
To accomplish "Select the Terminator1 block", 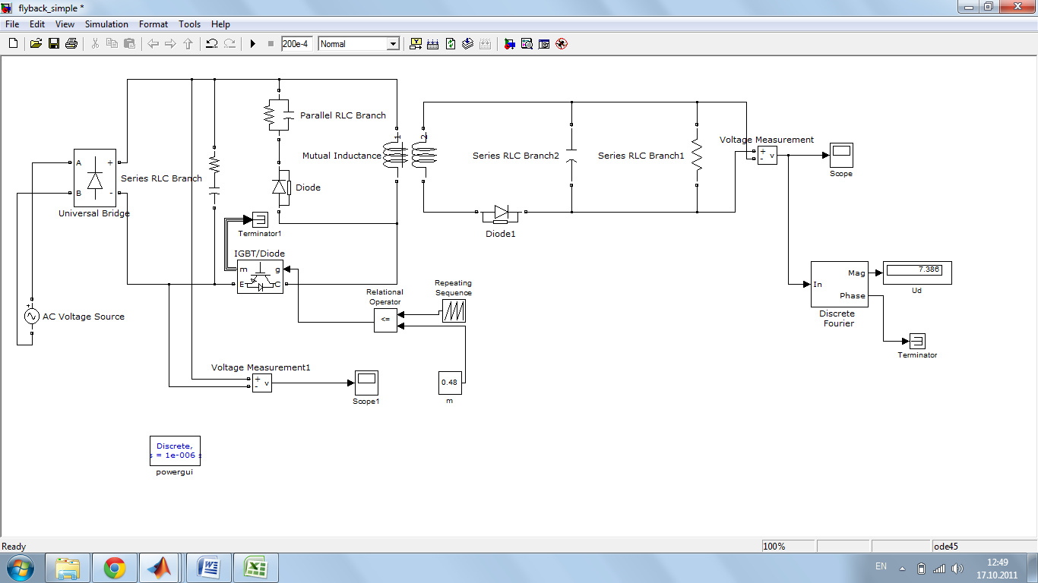I will coord(260,220).
